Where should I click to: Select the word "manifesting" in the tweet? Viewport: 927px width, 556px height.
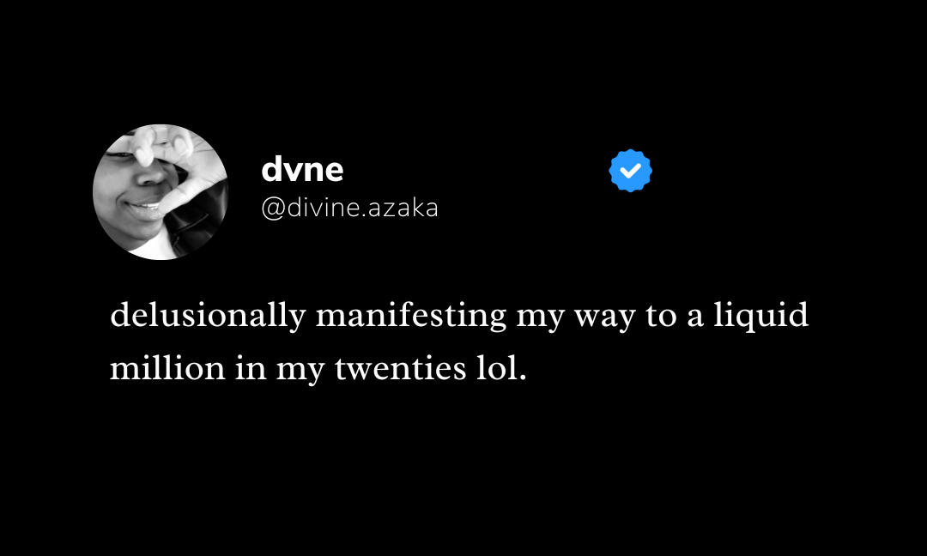pos(411,316)
